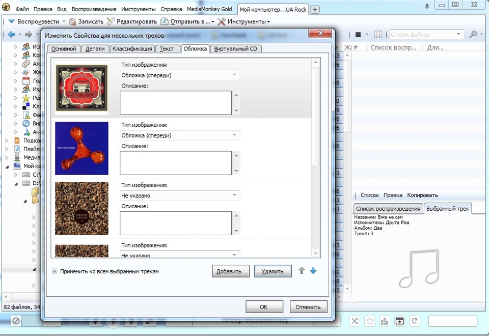This screenshot has height=336, width=489.
Task: Switch to the Классификация tab
Action: tap(132, 49)
